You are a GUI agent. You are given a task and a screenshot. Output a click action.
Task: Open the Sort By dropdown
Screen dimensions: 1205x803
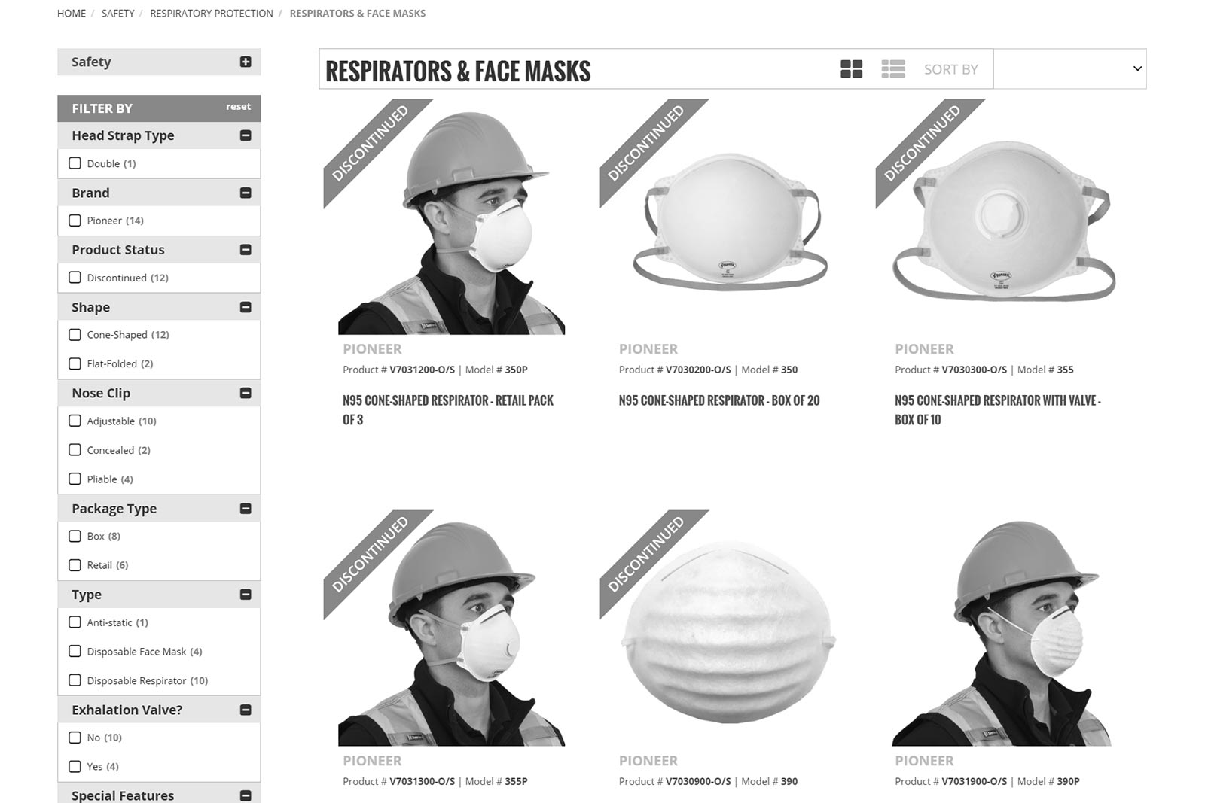[1069, 69]
